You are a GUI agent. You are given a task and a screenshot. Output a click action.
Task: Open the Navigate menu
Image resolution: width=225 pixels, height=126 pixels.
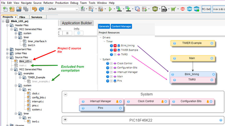pos(26,3)
